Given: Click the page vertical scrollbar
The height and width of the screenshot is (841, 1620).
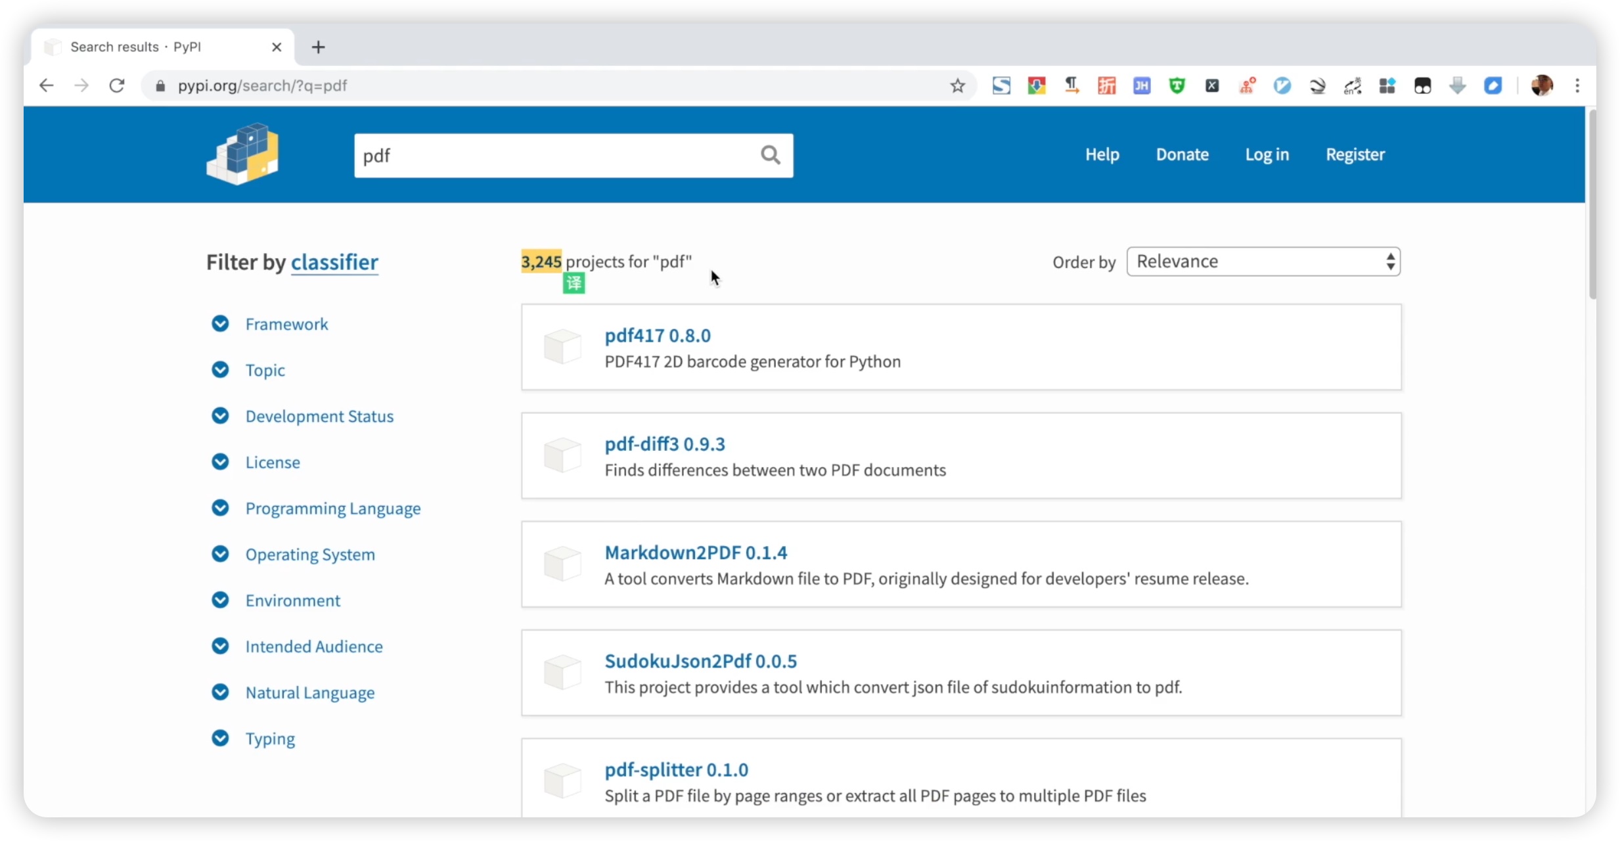Looking at the screenshot, I should tap(1592, 204).
